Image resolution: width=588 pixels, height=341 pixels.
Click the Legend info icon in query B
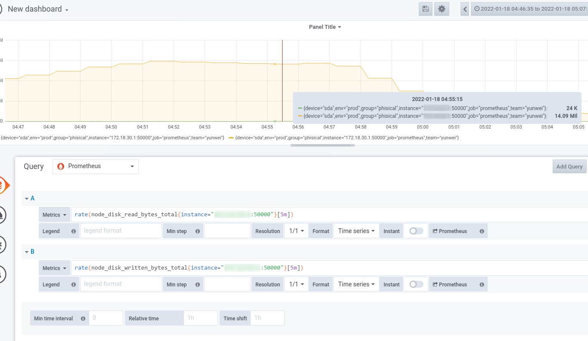[x=73, y=285]
